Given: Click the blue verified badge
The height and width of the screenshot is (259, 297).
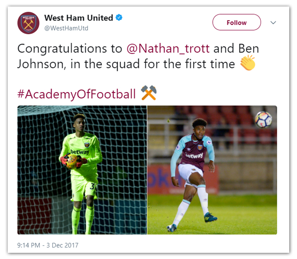Looking at the screenshot, I should point(120,18).
